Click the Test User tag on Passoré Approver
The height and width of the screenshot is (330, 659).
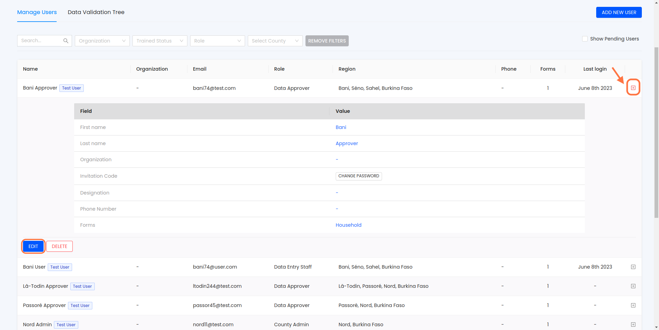80,306
